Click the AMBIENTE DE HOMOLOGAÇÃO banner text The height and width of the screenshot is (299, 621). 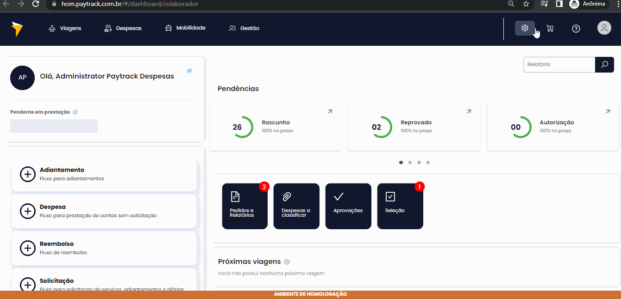[x=310, y=294]
